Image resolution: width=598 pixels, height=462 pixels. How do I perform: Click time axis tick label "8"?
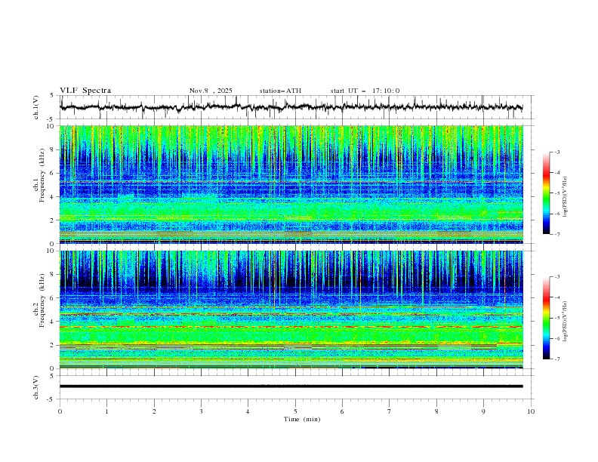436,411
